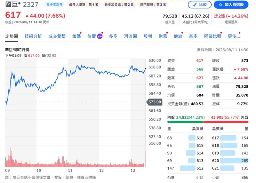Click the 資料時間 2026/08/11 14:30 label
256x183 pixels.
pos(222,50)
